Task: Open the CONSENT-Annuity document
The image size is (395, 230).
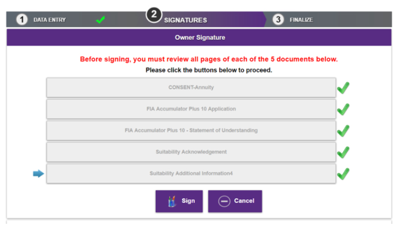Action: coord(191,88)
